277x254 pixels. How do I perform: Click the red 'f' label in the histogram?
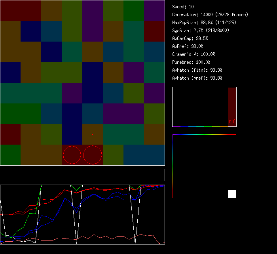pyautogui.click(x=234, y=122)
